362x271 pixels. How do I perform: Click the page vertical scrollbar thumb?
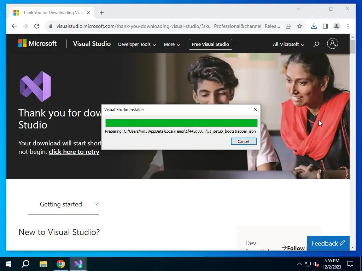(352, 47)
